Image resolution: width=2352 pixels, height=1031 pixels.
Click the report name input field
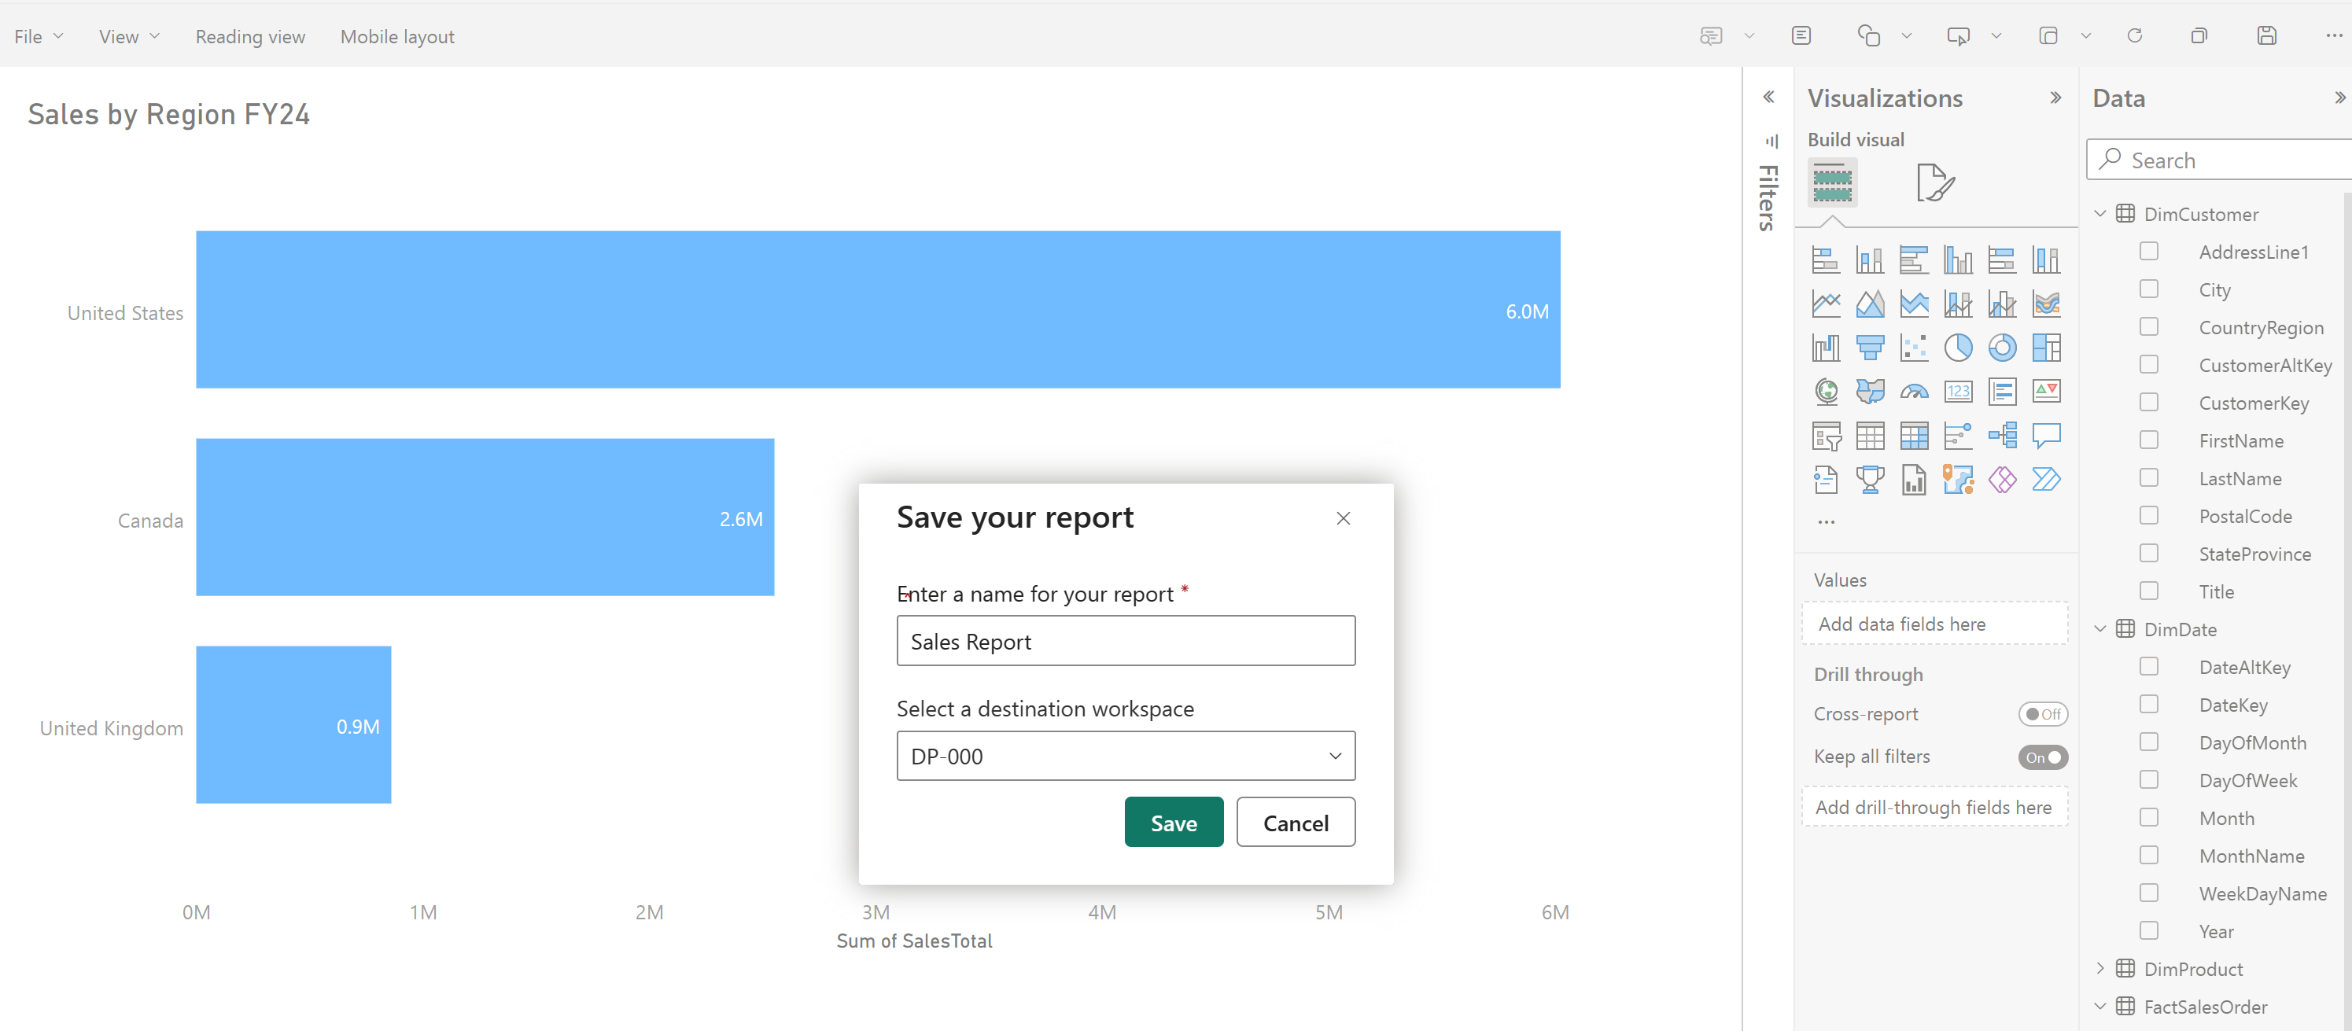1123,642
